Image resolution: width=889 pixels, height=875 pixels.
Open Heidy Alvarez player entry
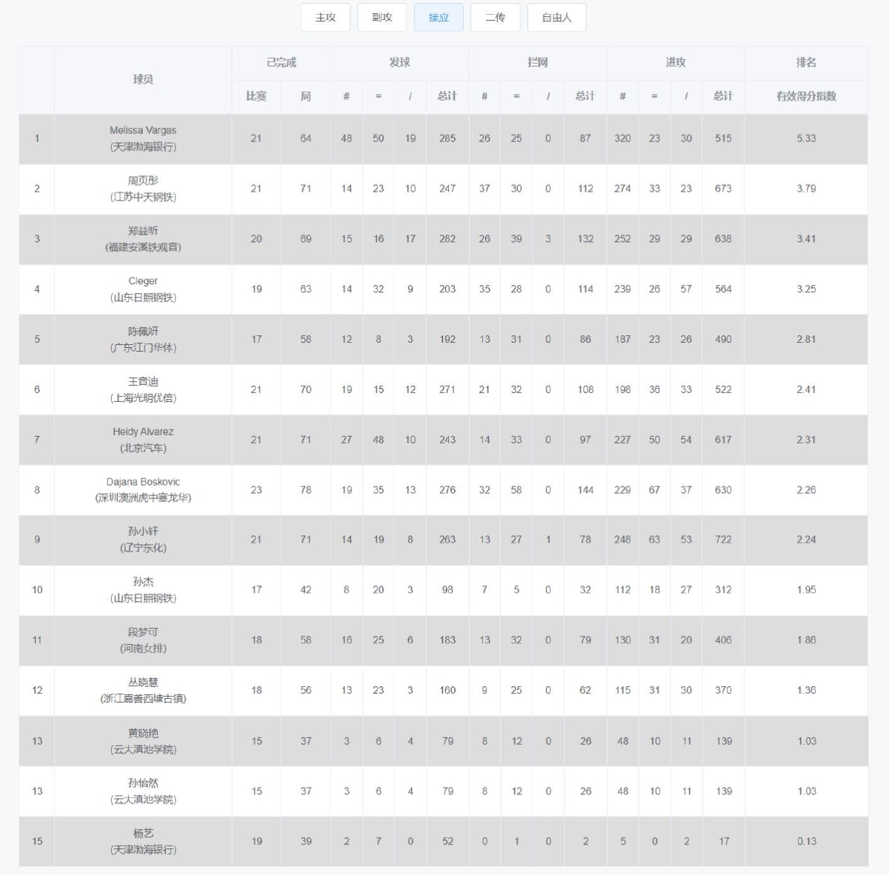[x=443, y=440]
